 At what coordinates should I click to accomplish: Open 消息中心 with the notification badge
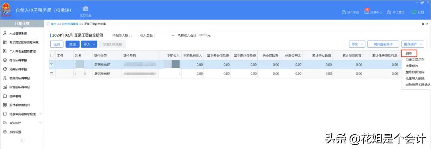[373, 12]
